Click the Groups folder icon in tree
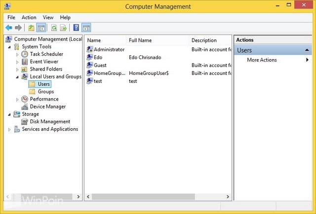 32,92
